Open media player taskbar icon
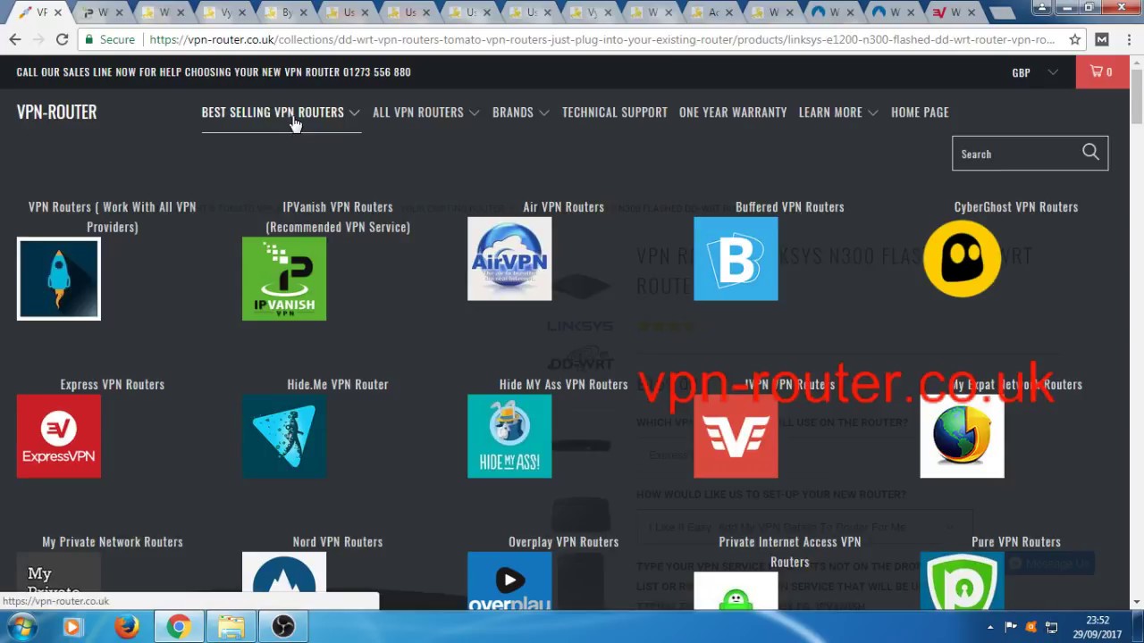This screenshot has height=643, width=1144. pyautogui.click(x=72, y=627)
